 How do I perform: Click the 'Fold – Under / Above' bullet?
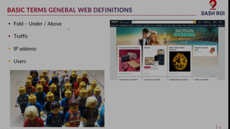[37, 24]
